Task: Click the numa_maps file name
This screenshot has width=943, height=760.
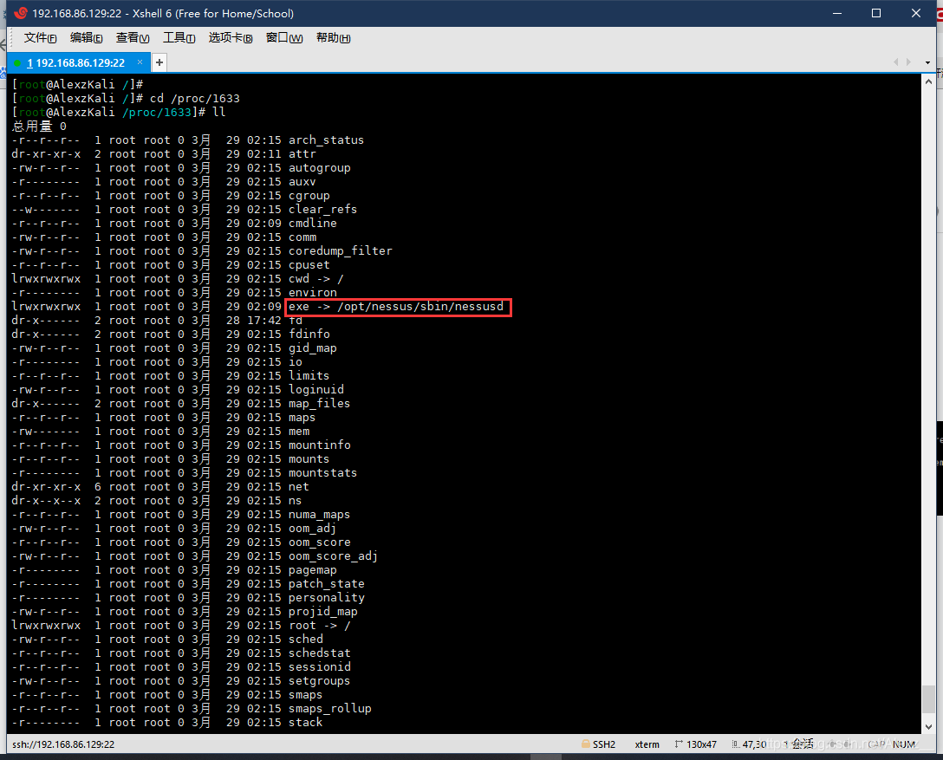Action: (319, 515)
